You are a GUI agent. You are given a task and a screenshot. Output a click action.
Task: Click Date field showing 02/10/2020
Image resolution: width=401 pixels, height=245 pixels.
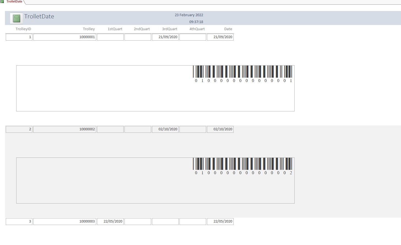[x=220, y=129]
